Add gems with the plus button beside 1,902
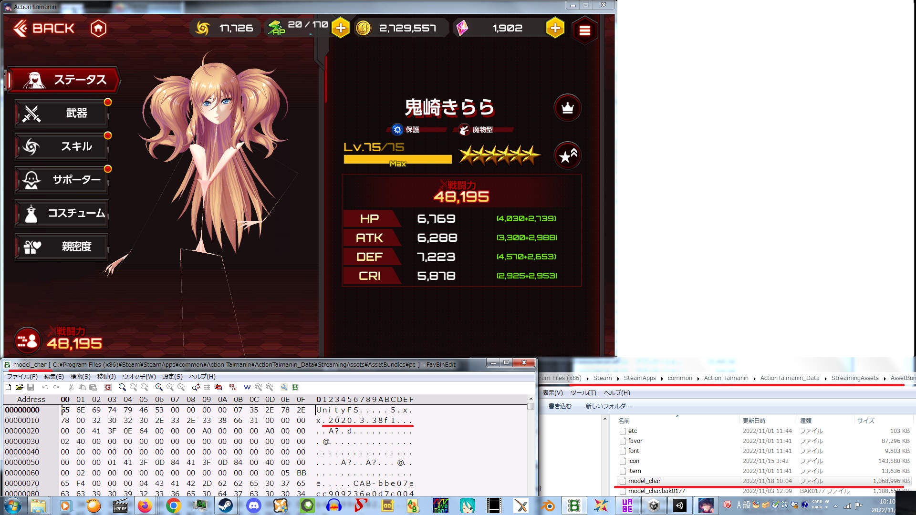 555,28
